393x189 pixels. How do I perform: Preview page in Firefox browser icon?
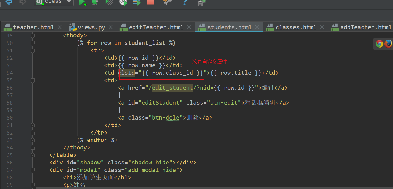(388, 44)
